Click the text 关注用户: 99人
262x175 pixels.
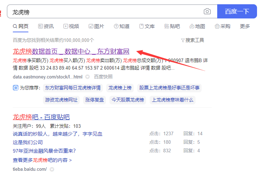pyautogui.click(x=29, y=126)
